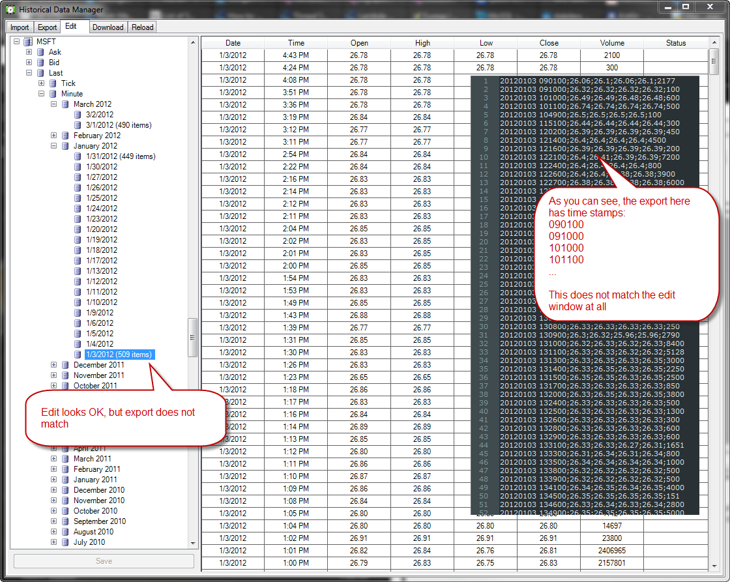This screenshot has height=582, width=730.
Task: Collapse the MSFT tree node
Action: tap(16, 42)
